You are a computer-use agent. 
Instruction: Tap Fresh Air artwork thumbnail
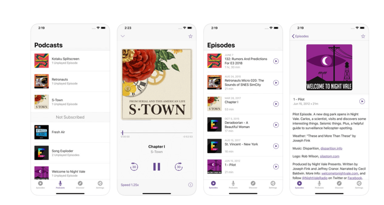pyautogui.click(x=41, y=132)
